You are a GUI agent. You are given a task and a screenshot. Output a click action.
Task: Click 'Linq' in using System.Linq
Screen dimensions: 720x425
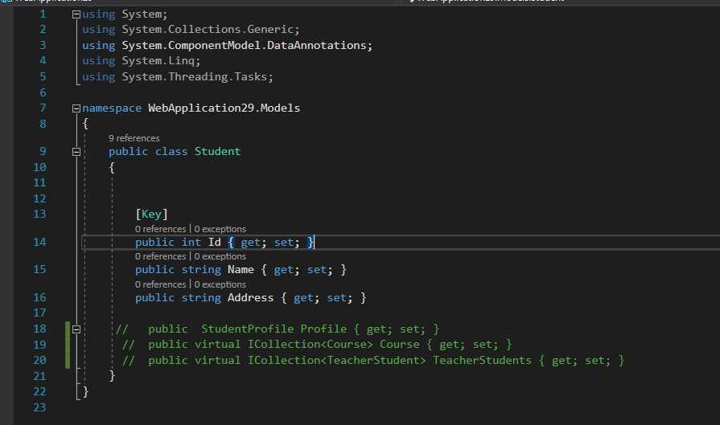(x=181, y=60)
